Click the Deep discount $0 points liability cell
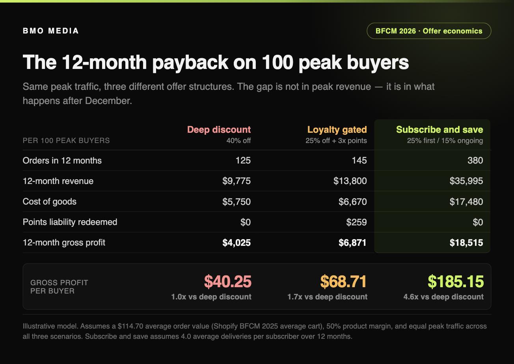 [246, 222]
